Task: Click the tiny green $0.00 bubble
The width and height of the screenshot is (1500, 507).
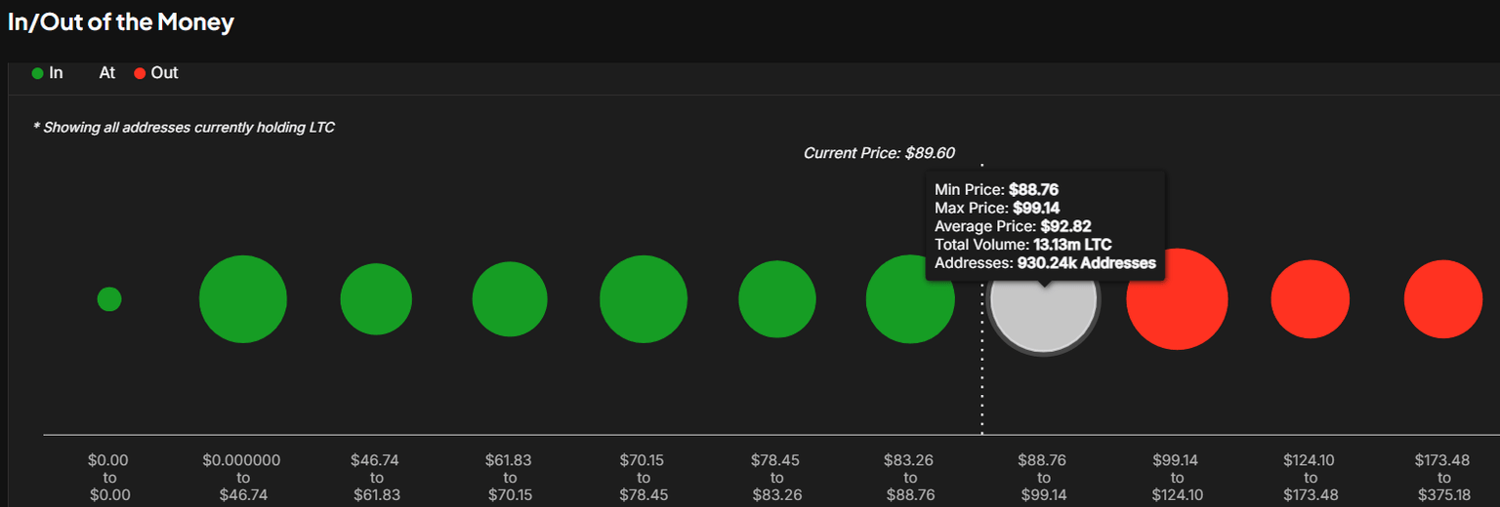Action: coord(109,299)
